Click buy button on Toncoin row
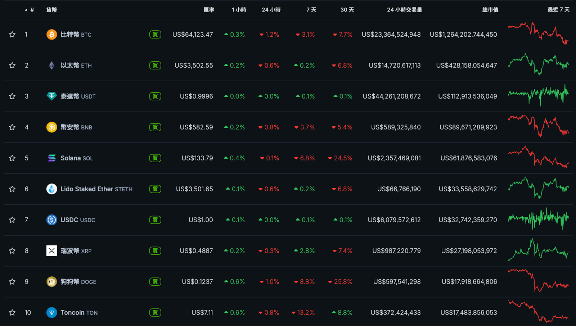576x326 pixels. [155, 313]
